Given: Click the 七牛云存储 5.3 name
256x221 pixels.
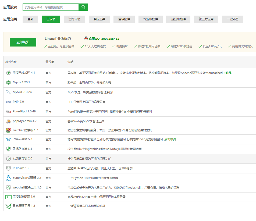Looking at the screenshot, I should (x=23, y=139).
